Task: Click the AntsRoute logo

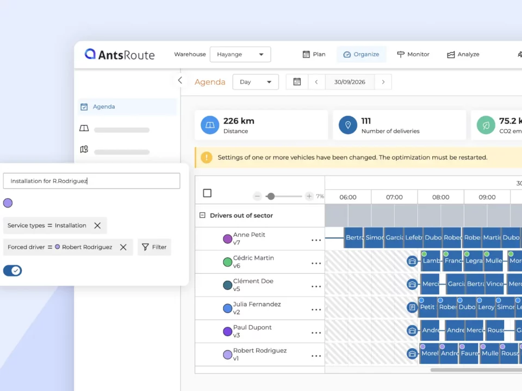Action: (120, 54)
